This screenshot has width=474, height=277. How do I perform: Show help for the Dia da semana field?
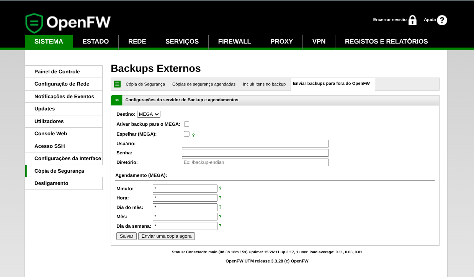click(x=220, y=226)
